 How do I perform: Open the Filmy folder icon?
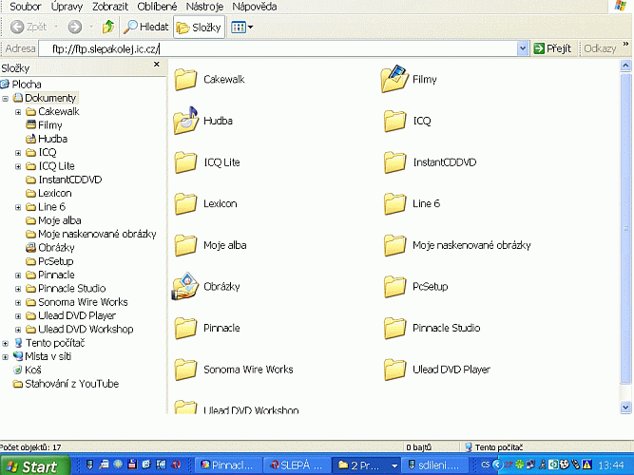click(x=393, y=79)
